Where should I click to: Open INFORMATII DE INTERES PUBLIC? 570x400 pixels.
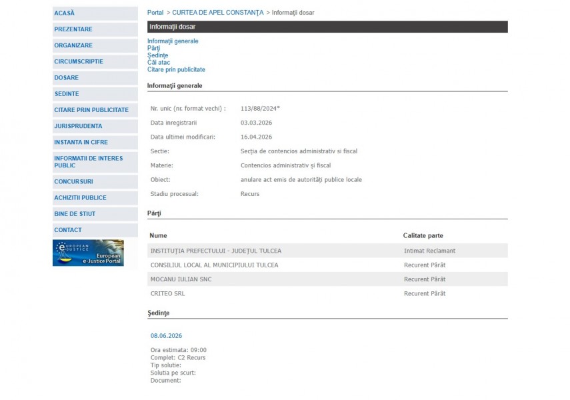point(88,161)
